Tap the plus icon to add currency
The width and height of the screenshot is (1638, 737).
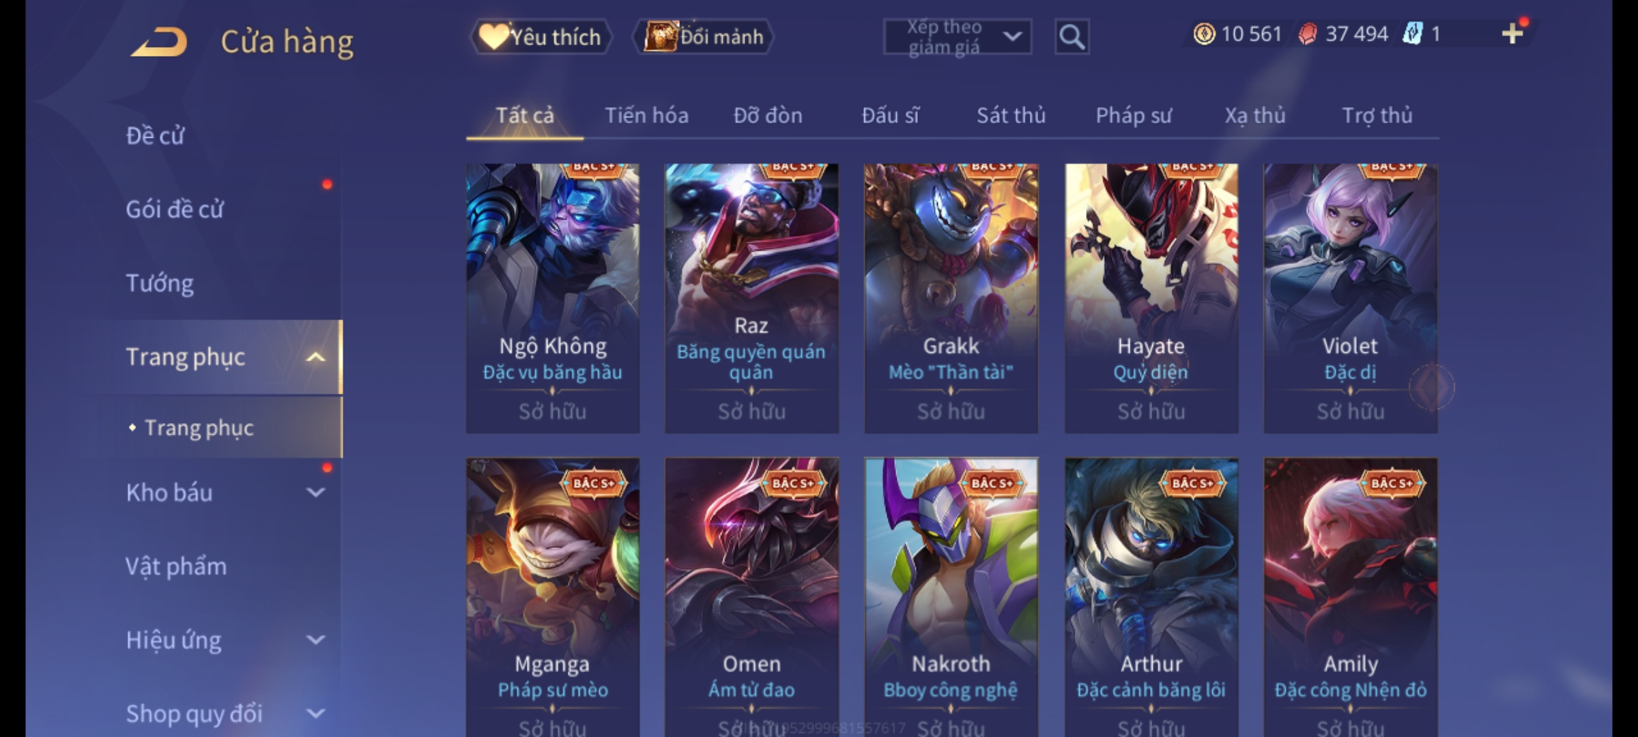coord(1512,33)
